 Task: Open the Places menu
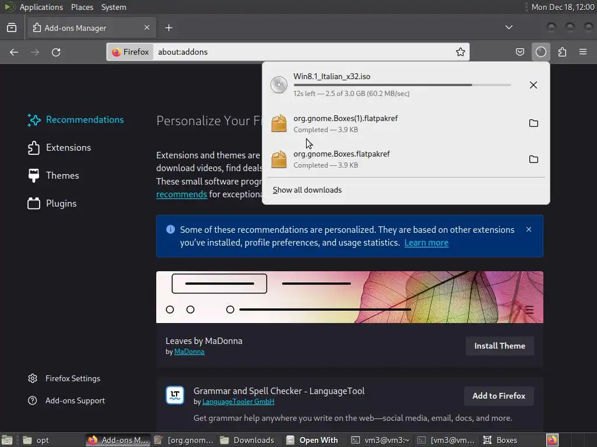pyautogui.click(x=82, y=7)
